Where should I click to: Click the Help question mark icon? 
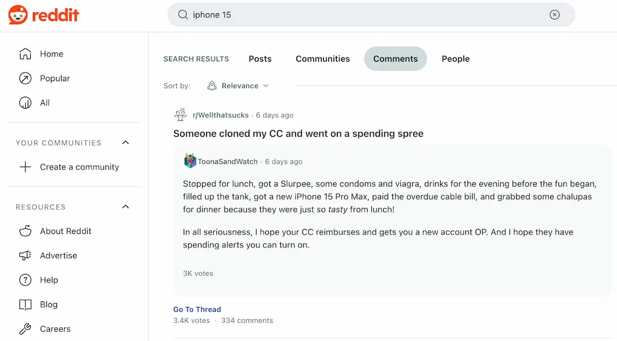(x=25, y=280)
